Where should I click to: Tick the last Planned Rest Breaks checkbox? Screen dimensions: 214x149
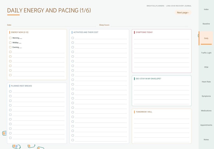coord(10,138)
